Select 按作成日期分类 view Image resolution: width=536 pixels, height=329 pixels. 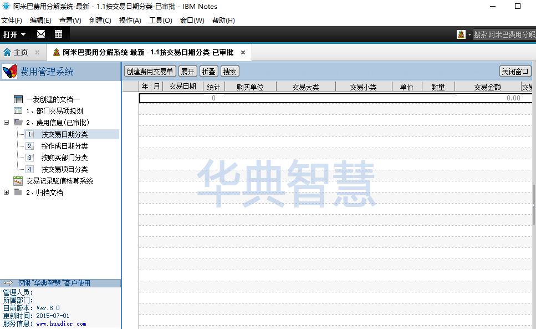point(65,146)
